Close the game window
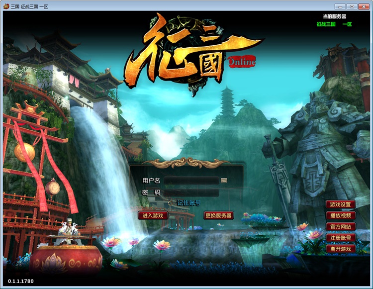Image resolution: width=373 pixels, height=289 pixels. (364, 6)
